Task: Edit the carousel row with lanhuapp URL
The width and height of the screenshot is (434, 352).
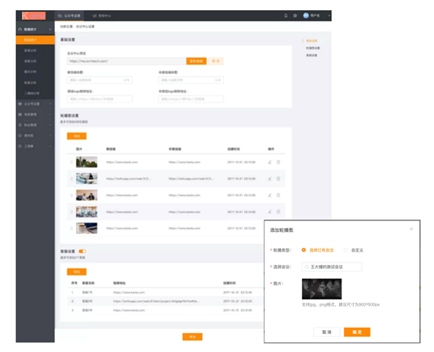Action: coord(270,179)
